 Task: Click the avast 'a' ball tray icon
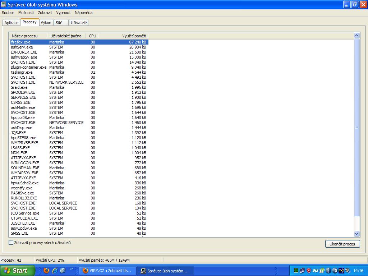[x=335, y=271]
